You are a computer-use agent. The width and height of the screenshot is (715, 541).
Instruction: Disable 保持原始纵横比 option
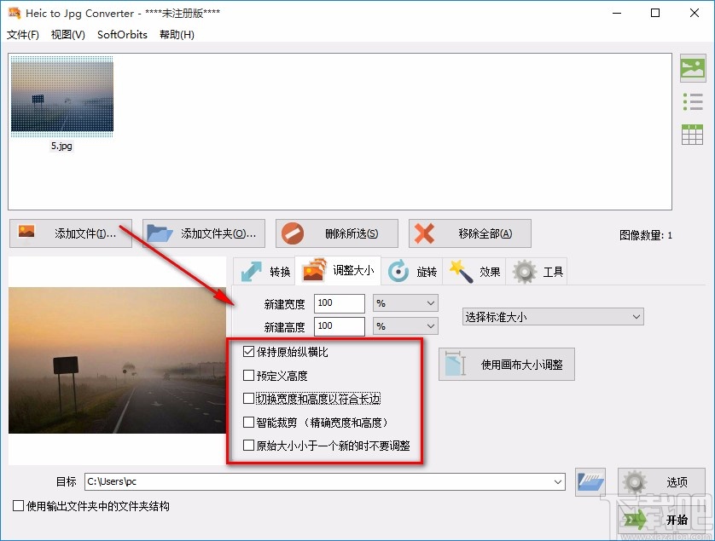(249, 352)
